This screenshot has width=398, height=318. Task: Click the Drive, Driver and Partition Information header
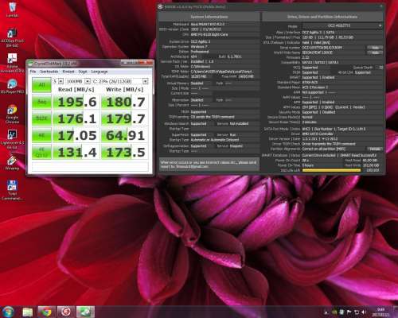tap(322, 17)
